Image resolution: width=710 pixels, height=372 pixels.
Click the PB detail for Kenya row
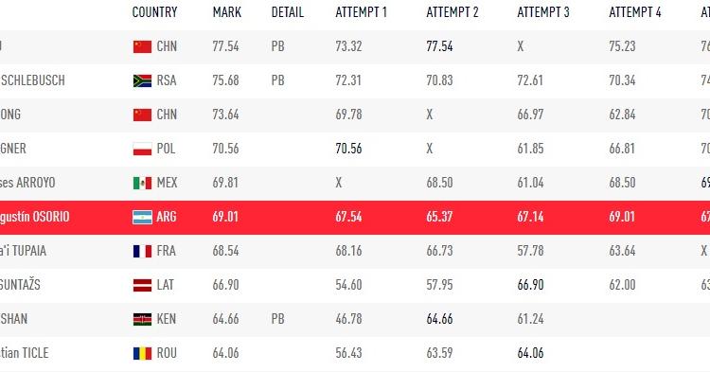[278, 319]
